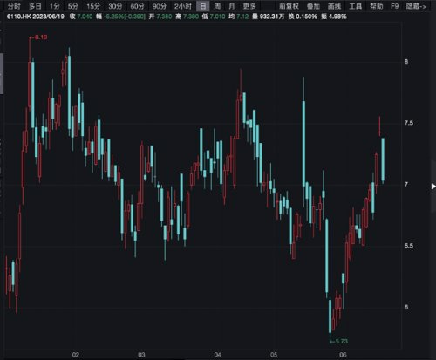
Task: Select the 30分 timeframe
Action: pos(115,6)
